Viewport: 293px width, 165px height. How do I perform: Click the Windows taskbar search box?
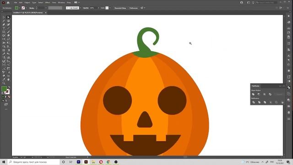33,162
